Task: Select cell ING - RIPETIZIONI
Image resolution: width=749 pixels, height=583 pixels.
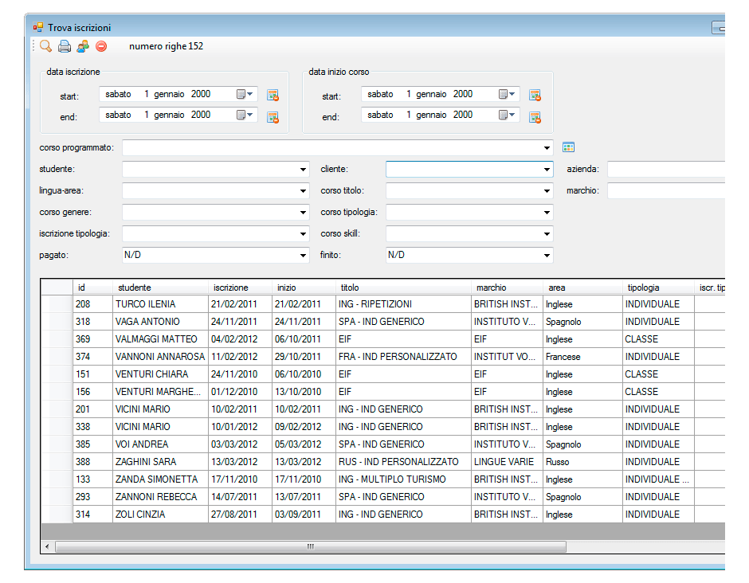Action: coord(404,304)
